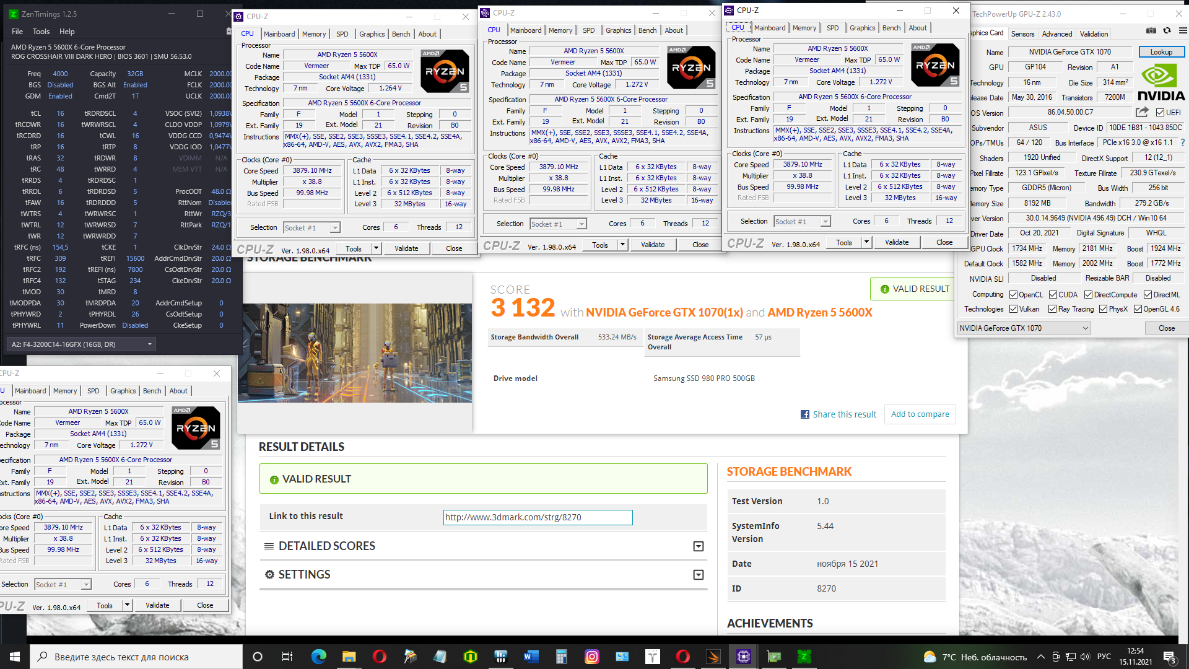1189x669 pixels.
Task: Toggle UEFI checkbox in GPU-Z
Action: [x=1160, y=112]
